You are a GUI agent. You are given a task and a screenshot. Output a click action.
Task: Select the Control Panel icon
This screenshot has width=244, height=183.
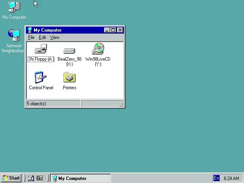click(41, 77)
